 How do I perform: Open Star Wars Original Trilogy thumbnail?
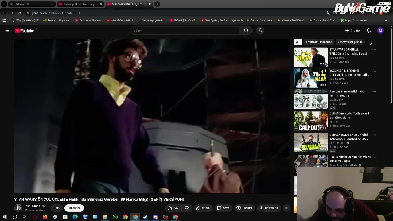pos(311,57)
